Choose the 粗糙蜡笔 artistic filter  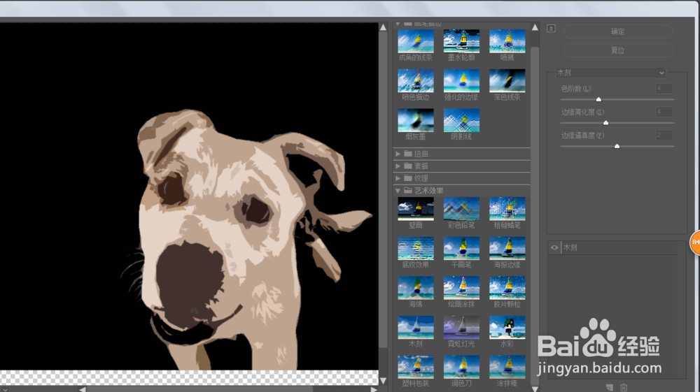[507, 209]
